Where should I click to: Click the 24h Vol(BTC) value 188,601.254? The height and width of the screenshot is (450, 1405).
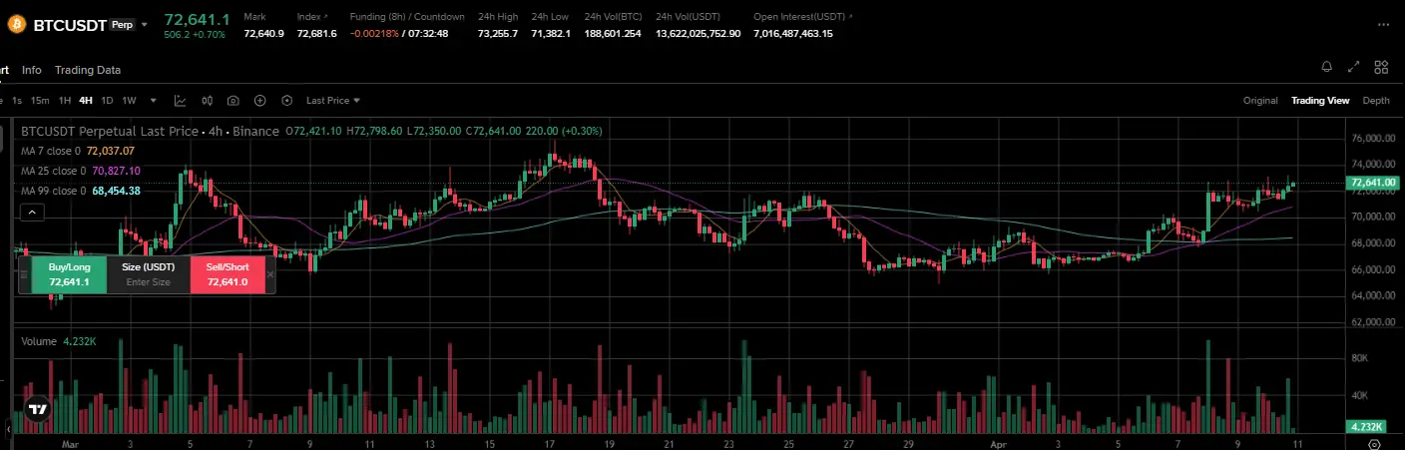(613, 34)
